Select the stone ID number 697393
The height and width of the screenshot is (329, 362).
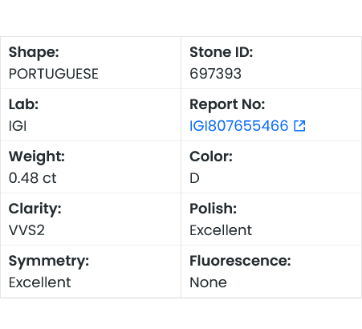click(215, 74)
